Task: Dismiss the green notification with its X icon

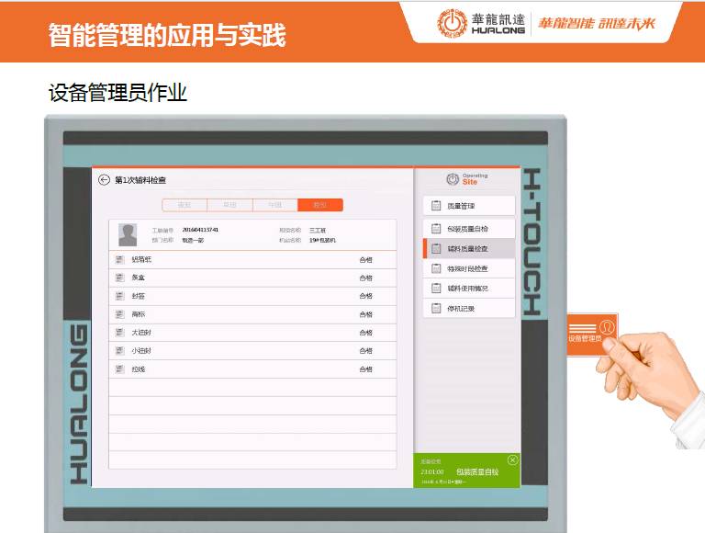Action: 512,459
